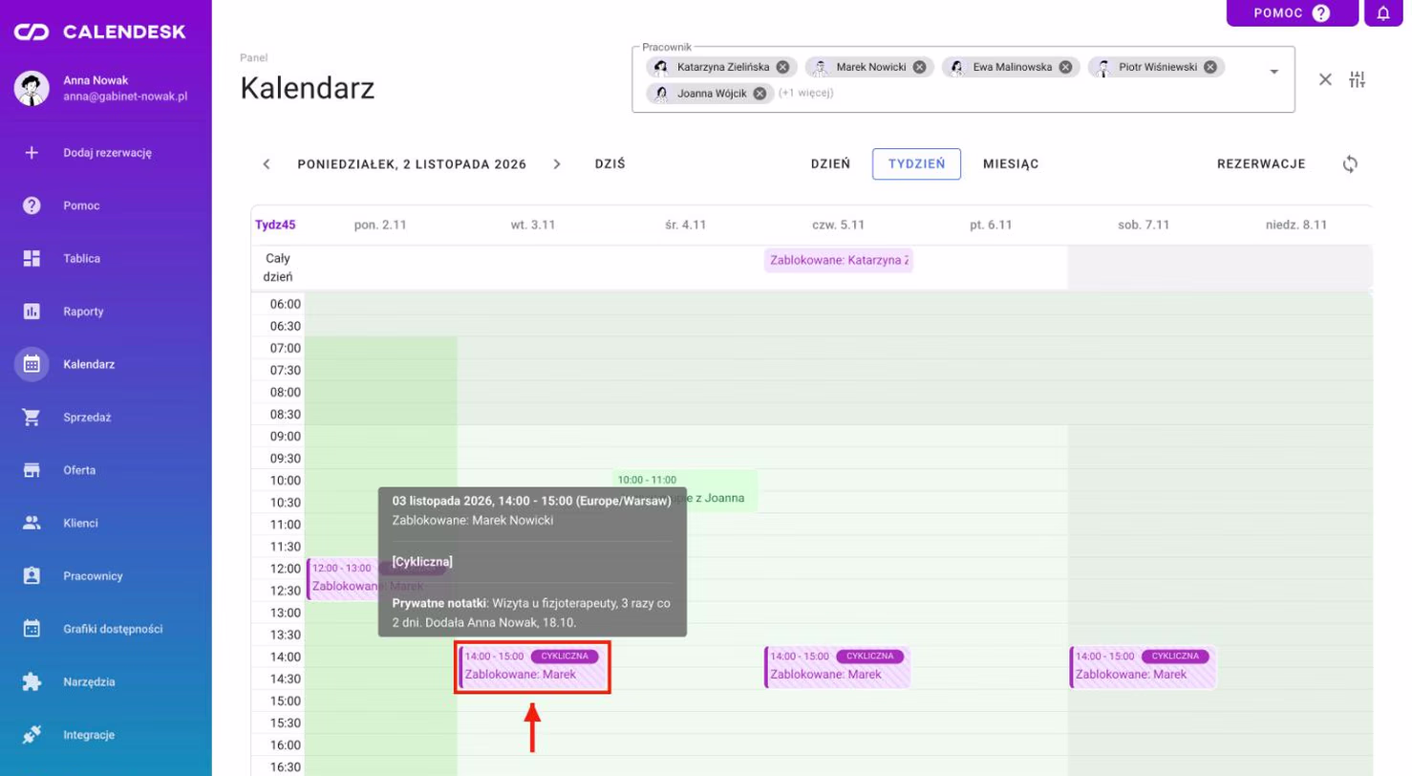Click the purple Pomoc help button
1412x776 pixels.
pyautogui.click(x=1292, y=13)
